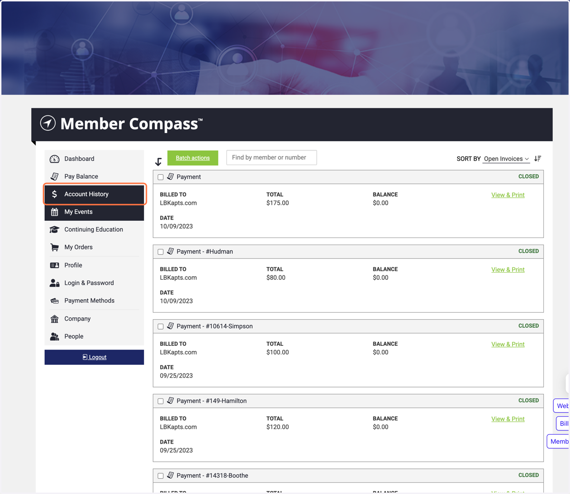This screenshot has height=494, width=570.
Task: Go to My Events in the sidebar
Action: pos(94,212)
